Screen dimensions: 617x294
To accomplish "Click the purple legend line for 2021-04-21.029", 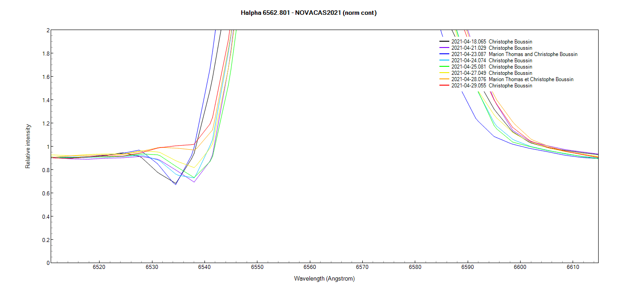I will (444, 48).
